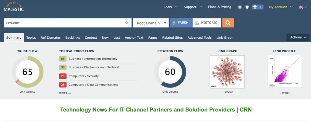This screenshot has width=311, height=122.
Task: Open the Link Profile scatter thumbnail
Action: 285,71
